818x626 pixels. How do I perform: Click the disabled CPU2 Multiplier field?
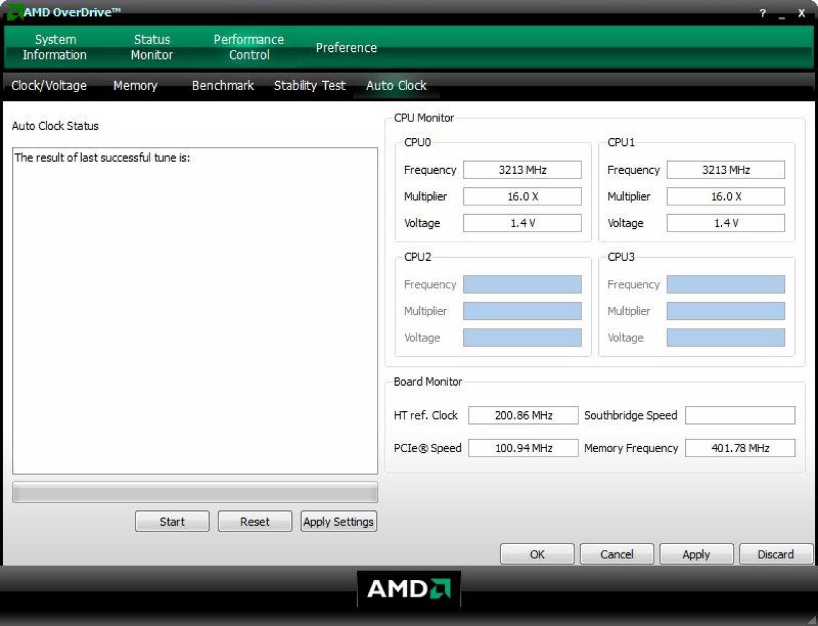[x=522, y=311]
